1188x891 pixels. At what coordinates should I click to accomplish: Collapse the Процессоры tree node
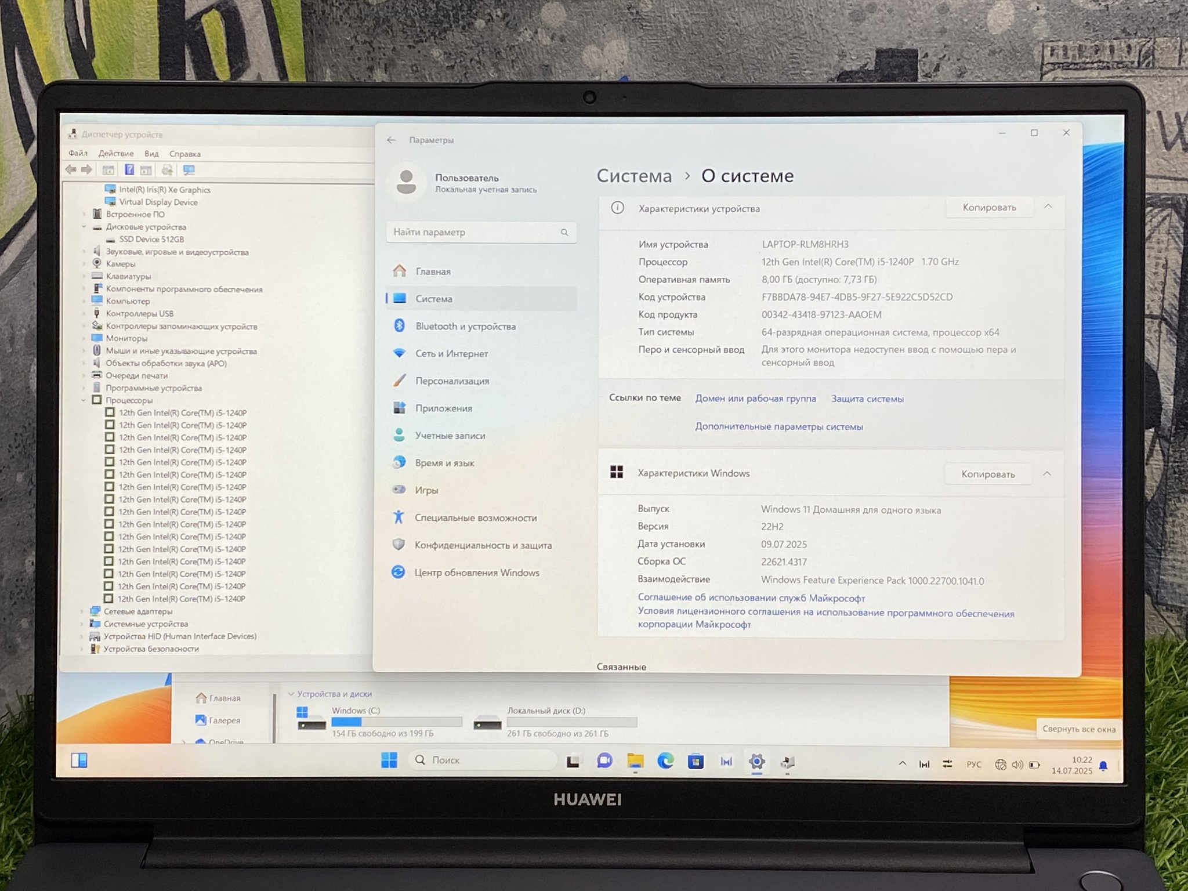[x=84, y=400]
